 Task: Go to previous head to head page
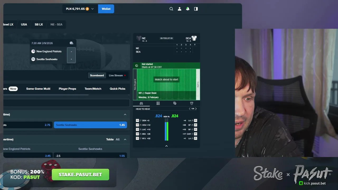189,109
